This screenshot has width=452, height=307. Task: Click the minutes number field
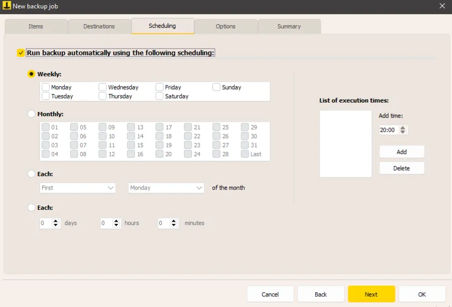tap(164, 223)
